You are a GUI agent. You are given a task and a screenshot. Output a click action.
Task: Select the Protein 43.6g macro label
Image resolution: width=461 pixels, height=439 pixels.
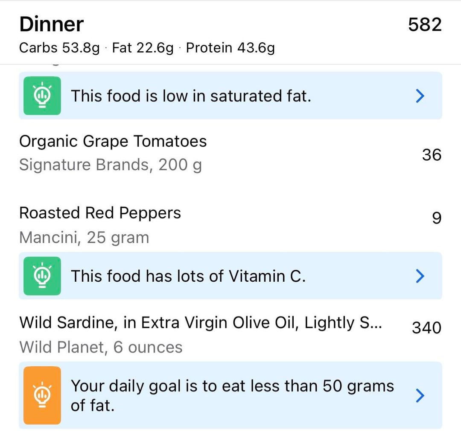230,48
